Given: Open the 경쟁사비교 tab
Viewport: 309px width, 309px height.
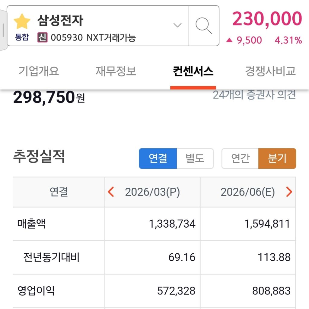Looking at the screenshot, I should click(270, 71).
